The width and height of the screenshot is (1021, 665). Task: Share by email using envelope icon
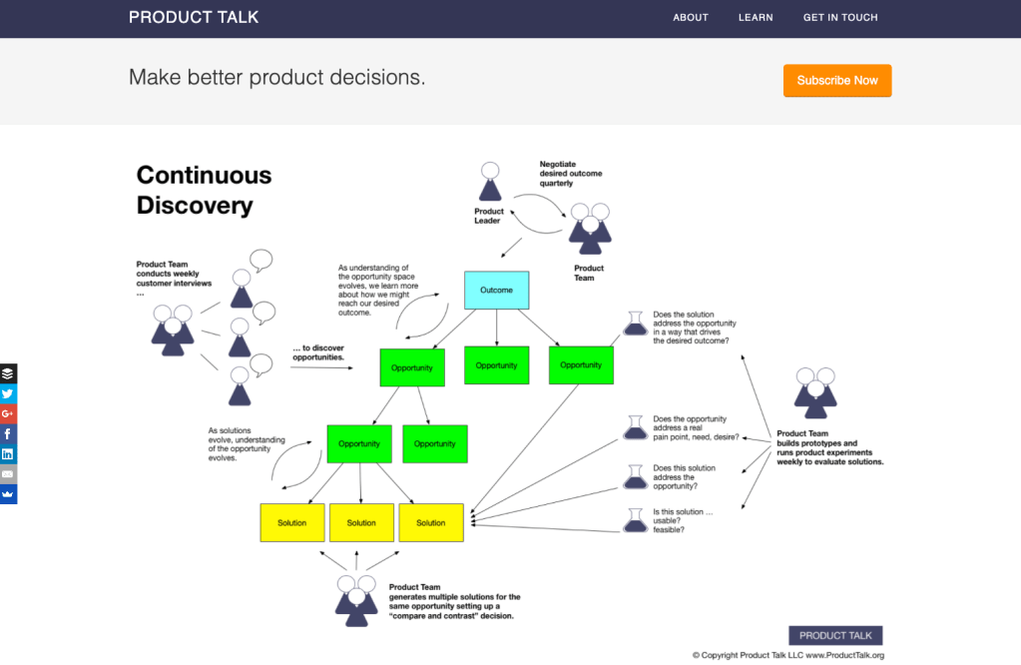pos(8,473)
